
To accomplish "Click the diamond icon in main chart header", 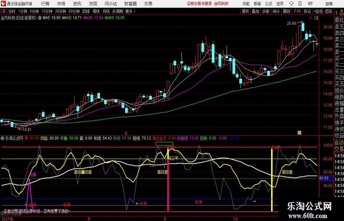I will pyautogui.click(x=311, y=18).
